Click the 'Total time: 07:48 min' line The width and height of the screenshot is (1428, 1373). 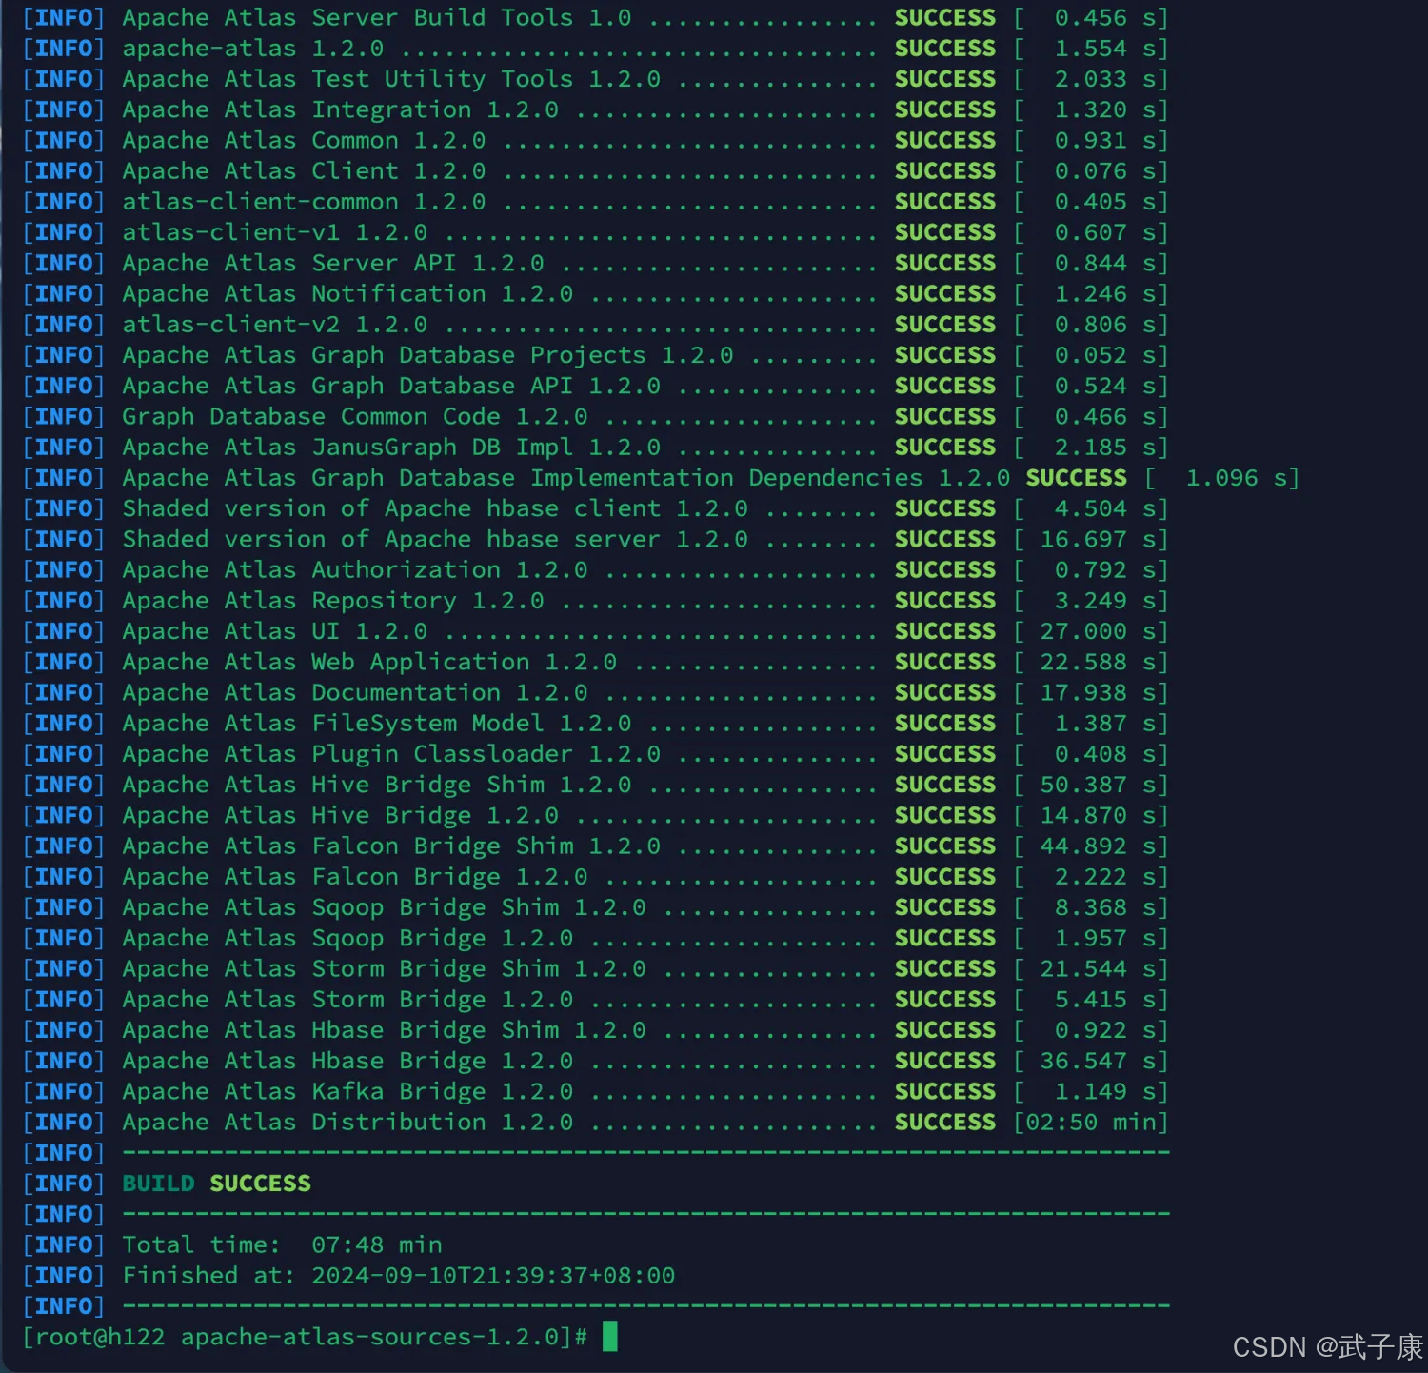click(282, 1245)
